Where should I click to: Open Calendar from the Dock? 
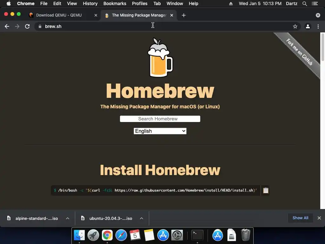(x=135, y=235)
